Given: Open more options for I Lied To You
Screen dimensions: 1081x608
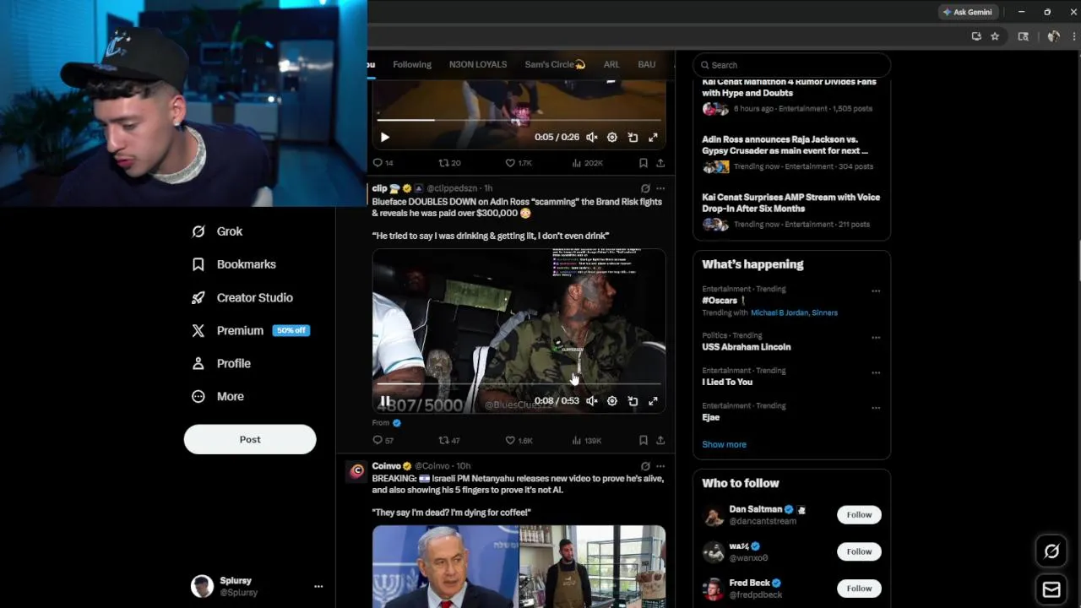Looking at the screenshot, I should click(x=876, y=372).
